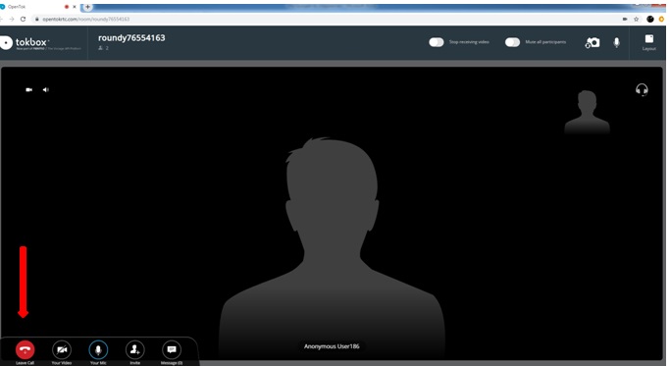The image size is (670, 366).
Task: Open the Layout menu
Action: click(x=648, y=42)
